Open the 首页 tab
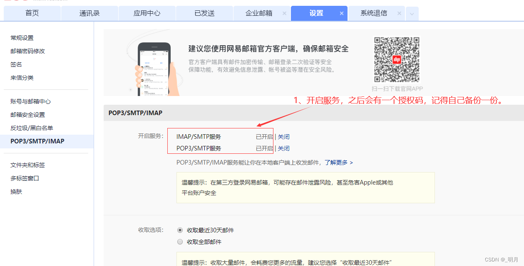Image resolution: width=524 pixels, height=266 pixels. coord(32,13)
